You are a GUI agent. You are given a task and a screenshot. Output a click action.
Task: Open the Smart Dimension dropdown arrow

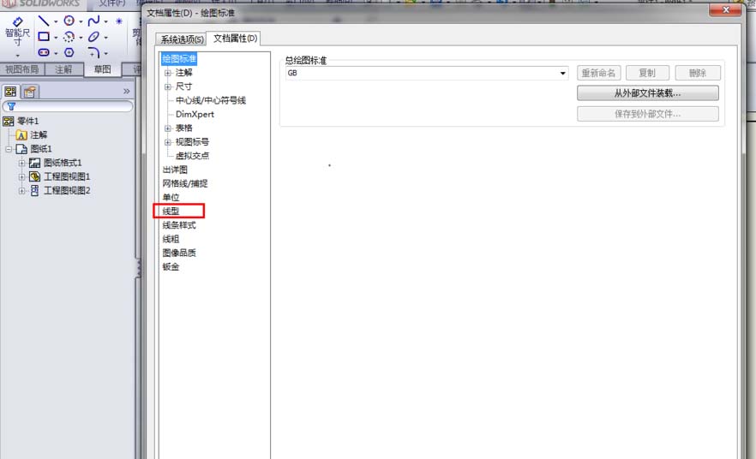[x=17, y=56]
